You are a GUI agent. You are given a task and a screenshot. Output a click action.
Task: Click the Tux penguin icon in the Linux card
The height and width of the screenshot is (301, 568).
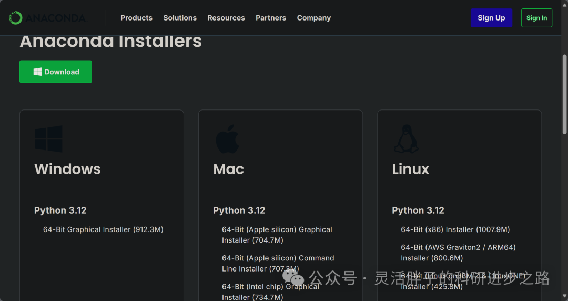coord(406,139)
